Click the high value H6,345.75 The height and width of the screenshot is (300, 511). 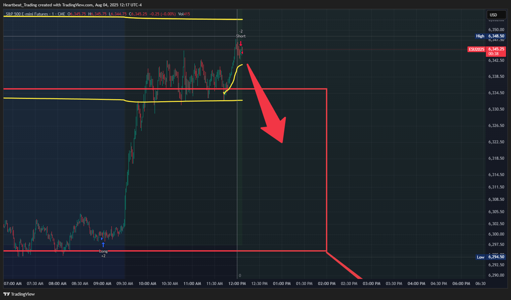(97, 14)
